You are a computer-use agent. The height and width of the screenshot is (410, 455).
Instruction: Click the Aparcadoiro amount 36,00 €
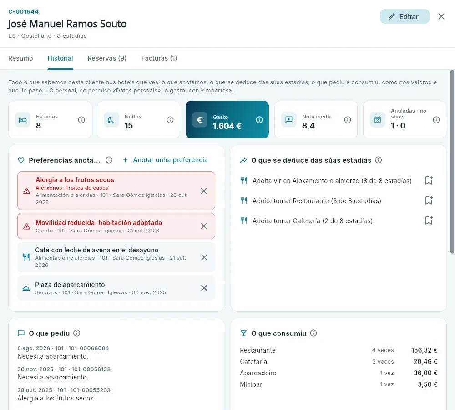[x=425, y=373]
